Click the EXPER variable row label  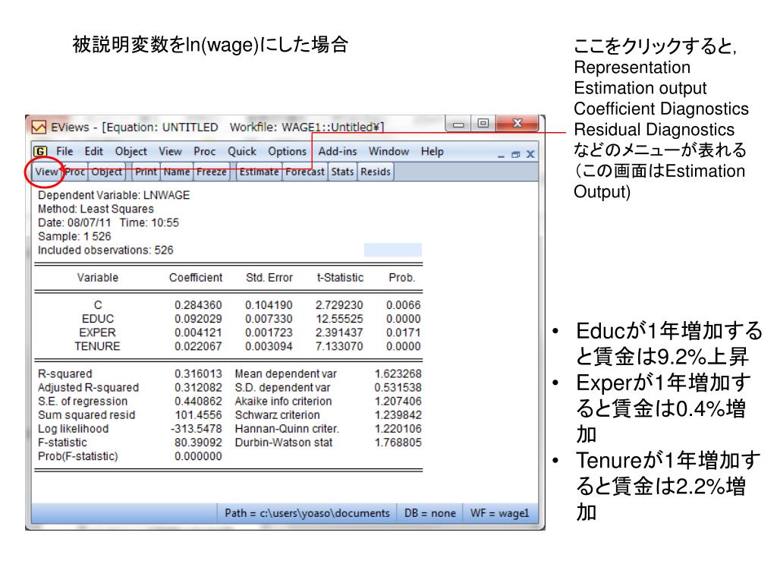(98, 332)
